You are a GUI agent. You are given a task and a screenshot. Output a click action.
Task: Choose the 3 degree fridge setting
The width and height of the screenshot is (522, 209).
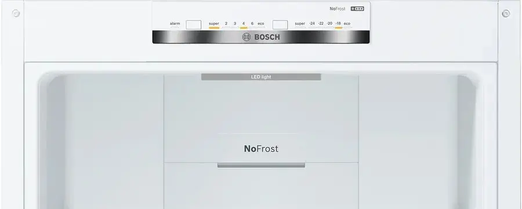(235, 24)
